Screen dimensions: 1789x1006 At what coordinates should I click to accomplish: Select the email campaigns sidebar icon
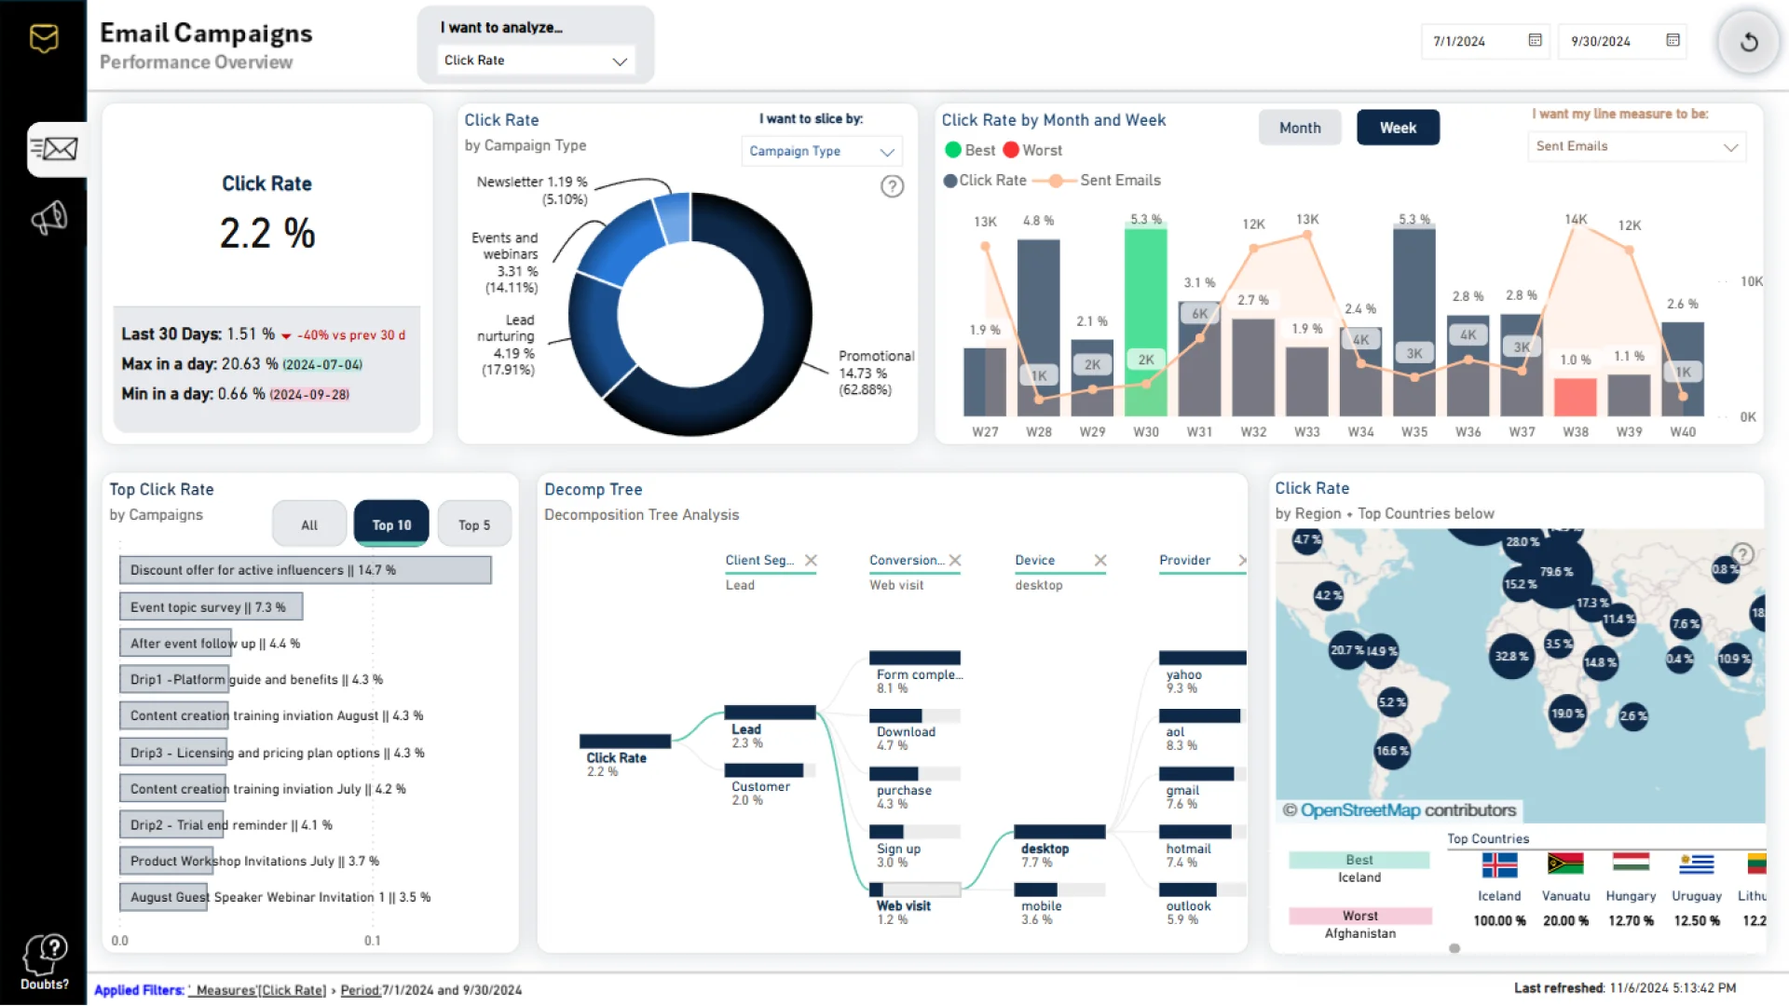(x=56, y=149)
